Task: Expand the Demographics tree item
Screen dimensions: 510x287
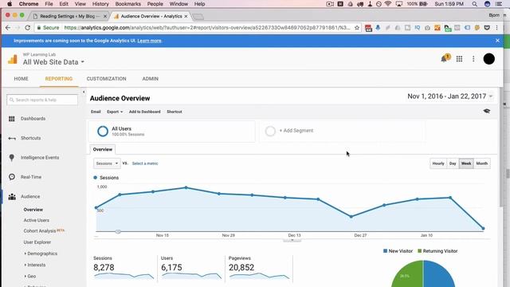Action: click(41, 254)
